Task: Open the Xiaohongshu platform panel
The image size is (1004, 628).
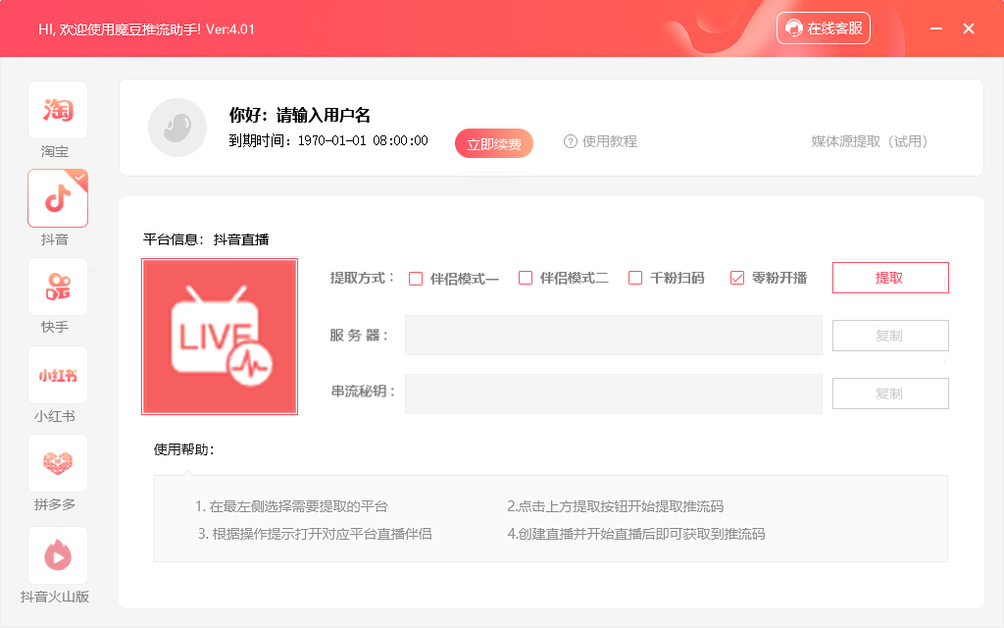Action: point(57,375)
